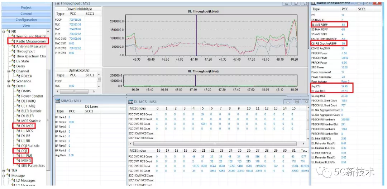
Task: Click the DL BLER item icon
Action: point(18,116)
